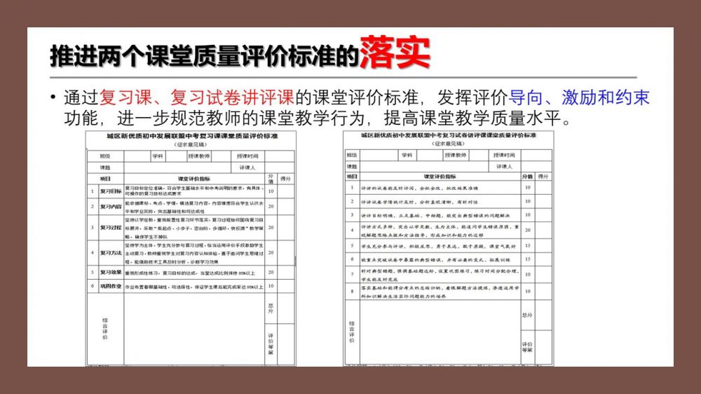
Task: Click the 复习内容 row label in left table
Action: click(110, 207)
